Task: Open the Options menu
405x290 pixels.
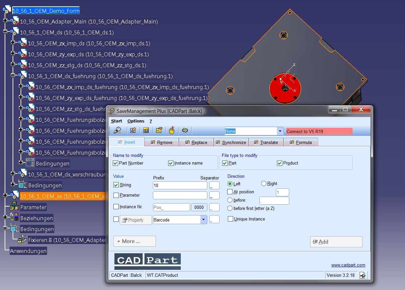Action: 136,121
